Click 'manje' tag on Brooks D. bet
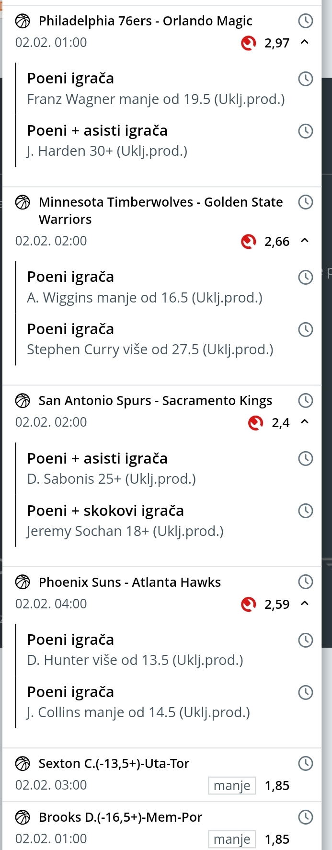The width and height of the screenshot is (332, 850). coord(232,839)
